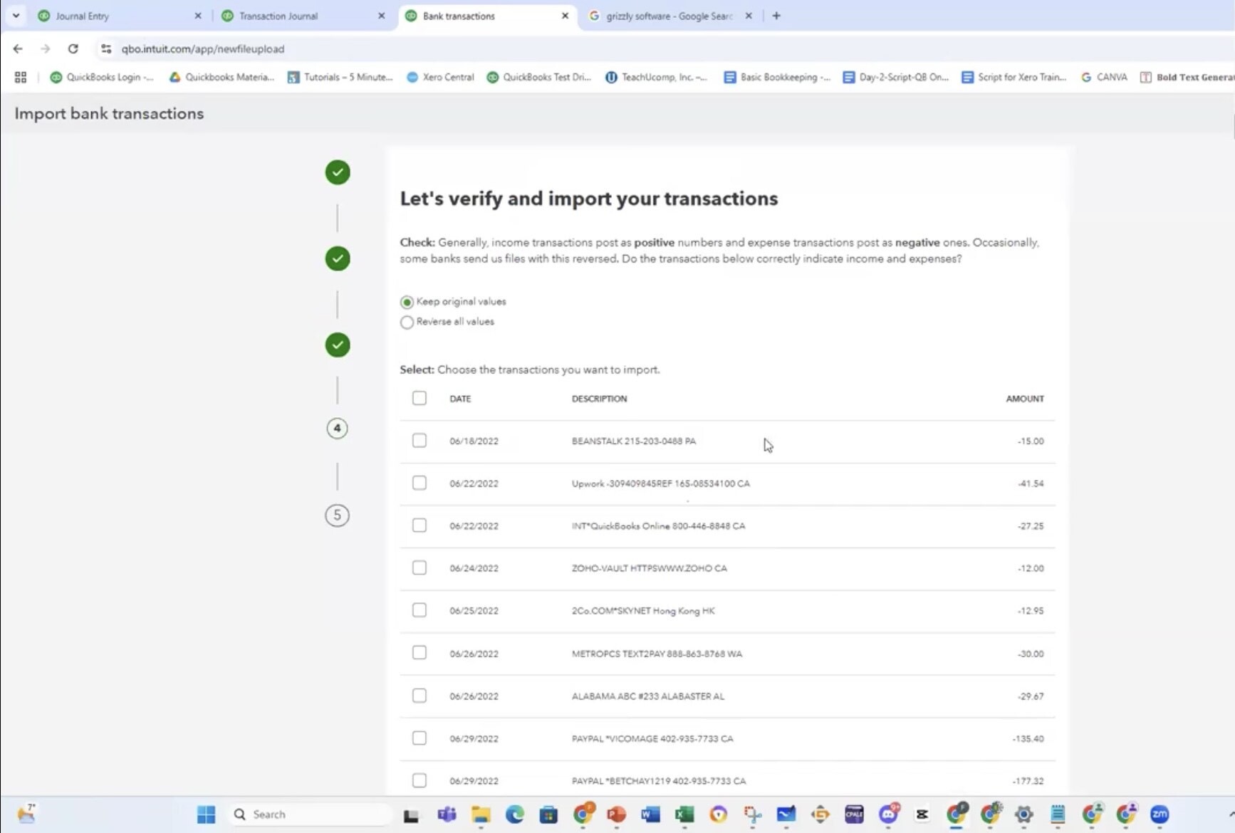Click the third completed step checkmark
Screen dimensions: 1235x833
pos(338,345)
